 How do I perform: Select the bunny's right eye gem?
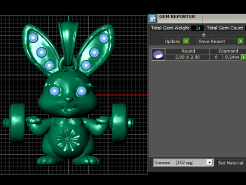click(81, 91)
